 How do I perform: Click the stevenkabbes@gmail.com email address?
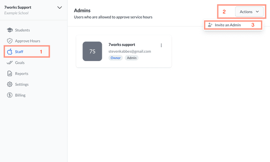pyautogui.click(x=130, y=51)
